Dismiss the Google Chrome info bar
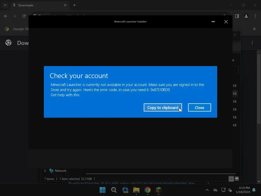 (x=254, y=29)
